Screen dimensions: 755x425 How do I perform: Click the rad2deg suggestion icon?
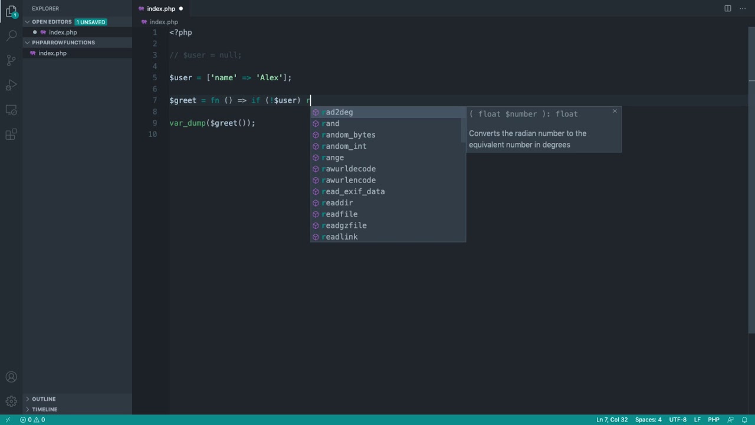(x=316, y=112)
